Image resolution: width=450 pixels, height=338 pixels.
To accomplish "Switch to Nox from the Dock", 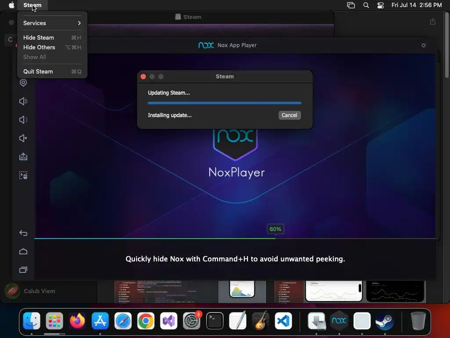I will [x=339, y=320].
